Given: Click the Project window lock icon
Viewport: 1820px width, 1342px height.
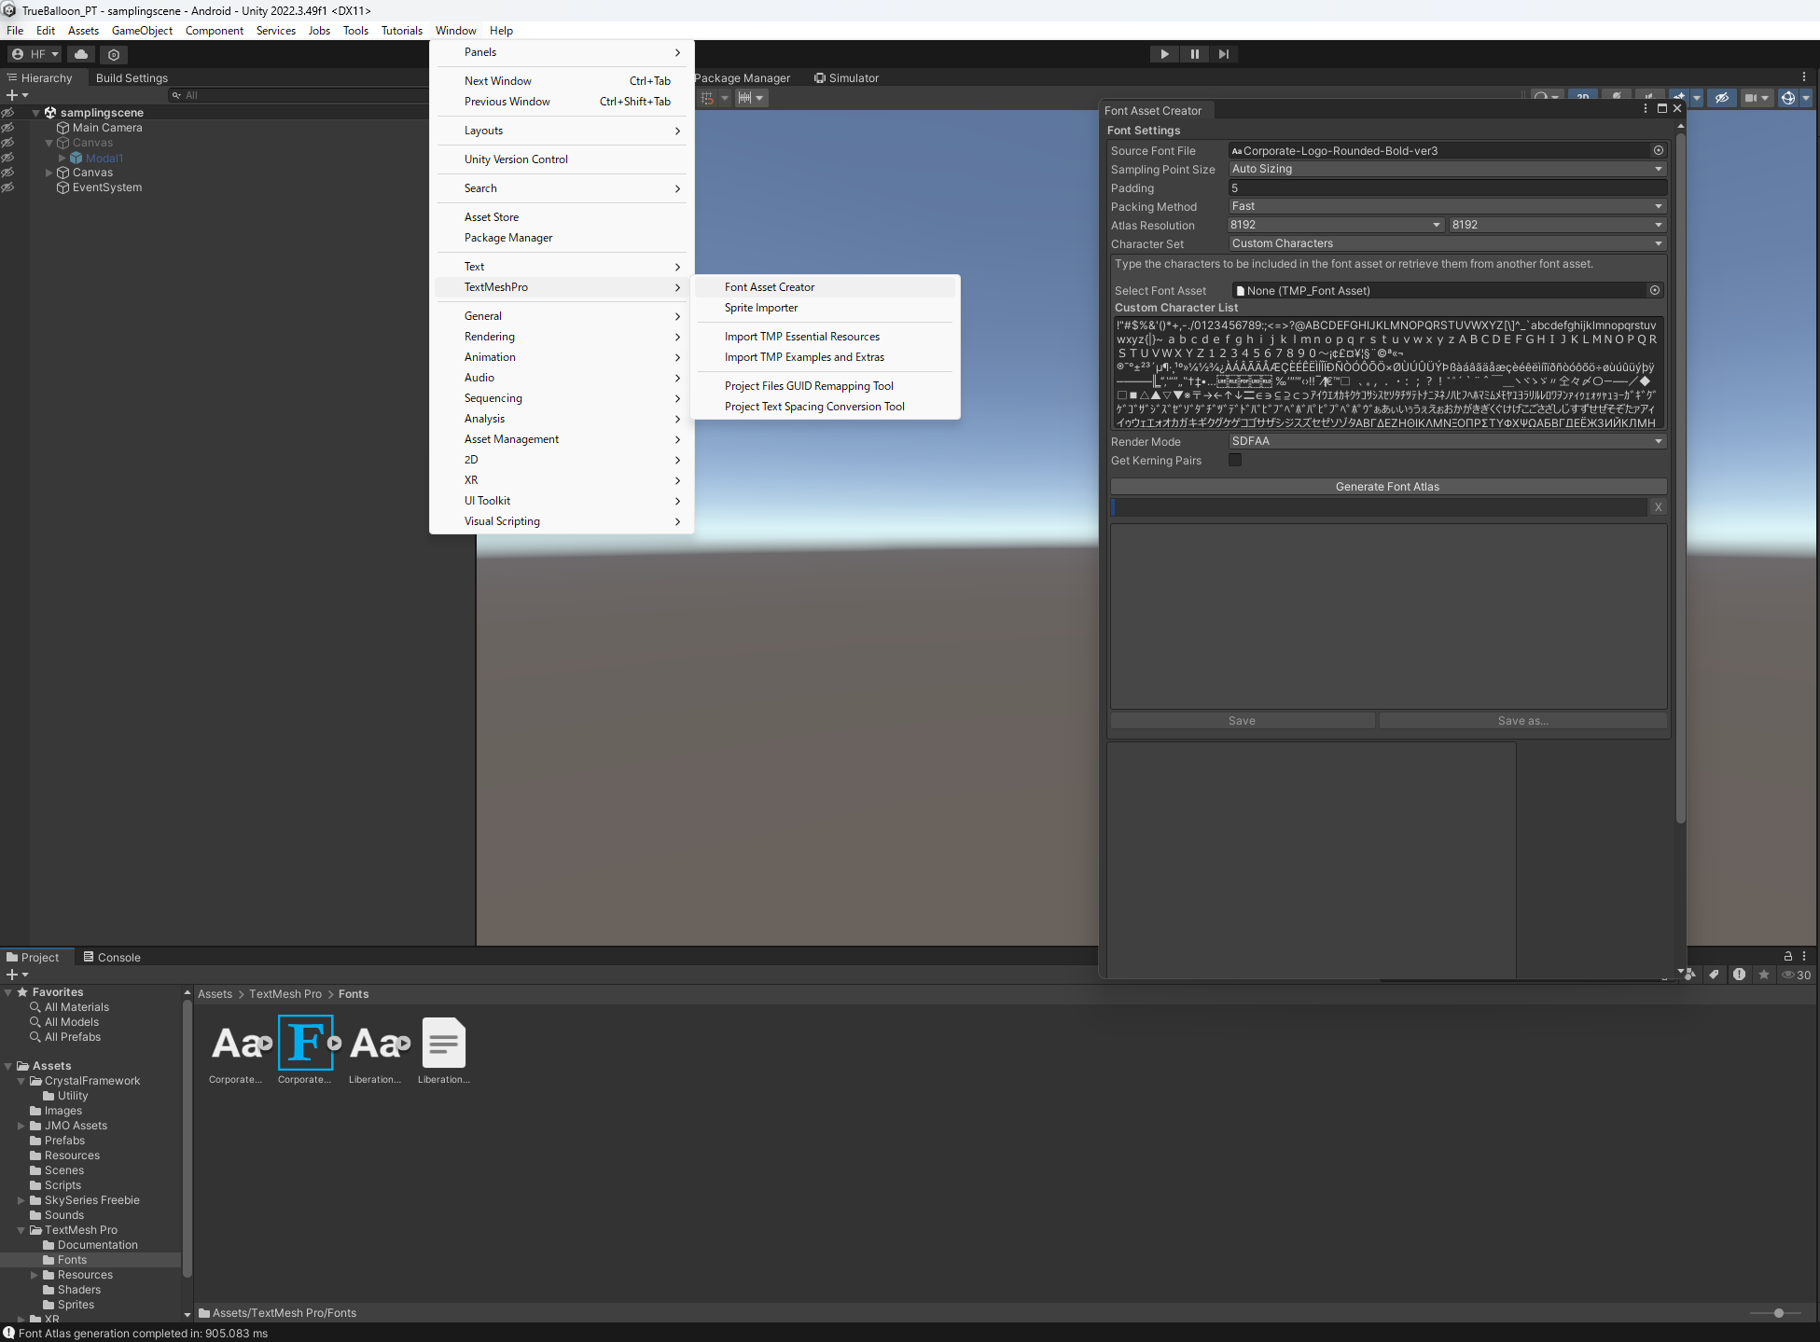Looking at the screenshot, I should click(x=1787, y=956).
